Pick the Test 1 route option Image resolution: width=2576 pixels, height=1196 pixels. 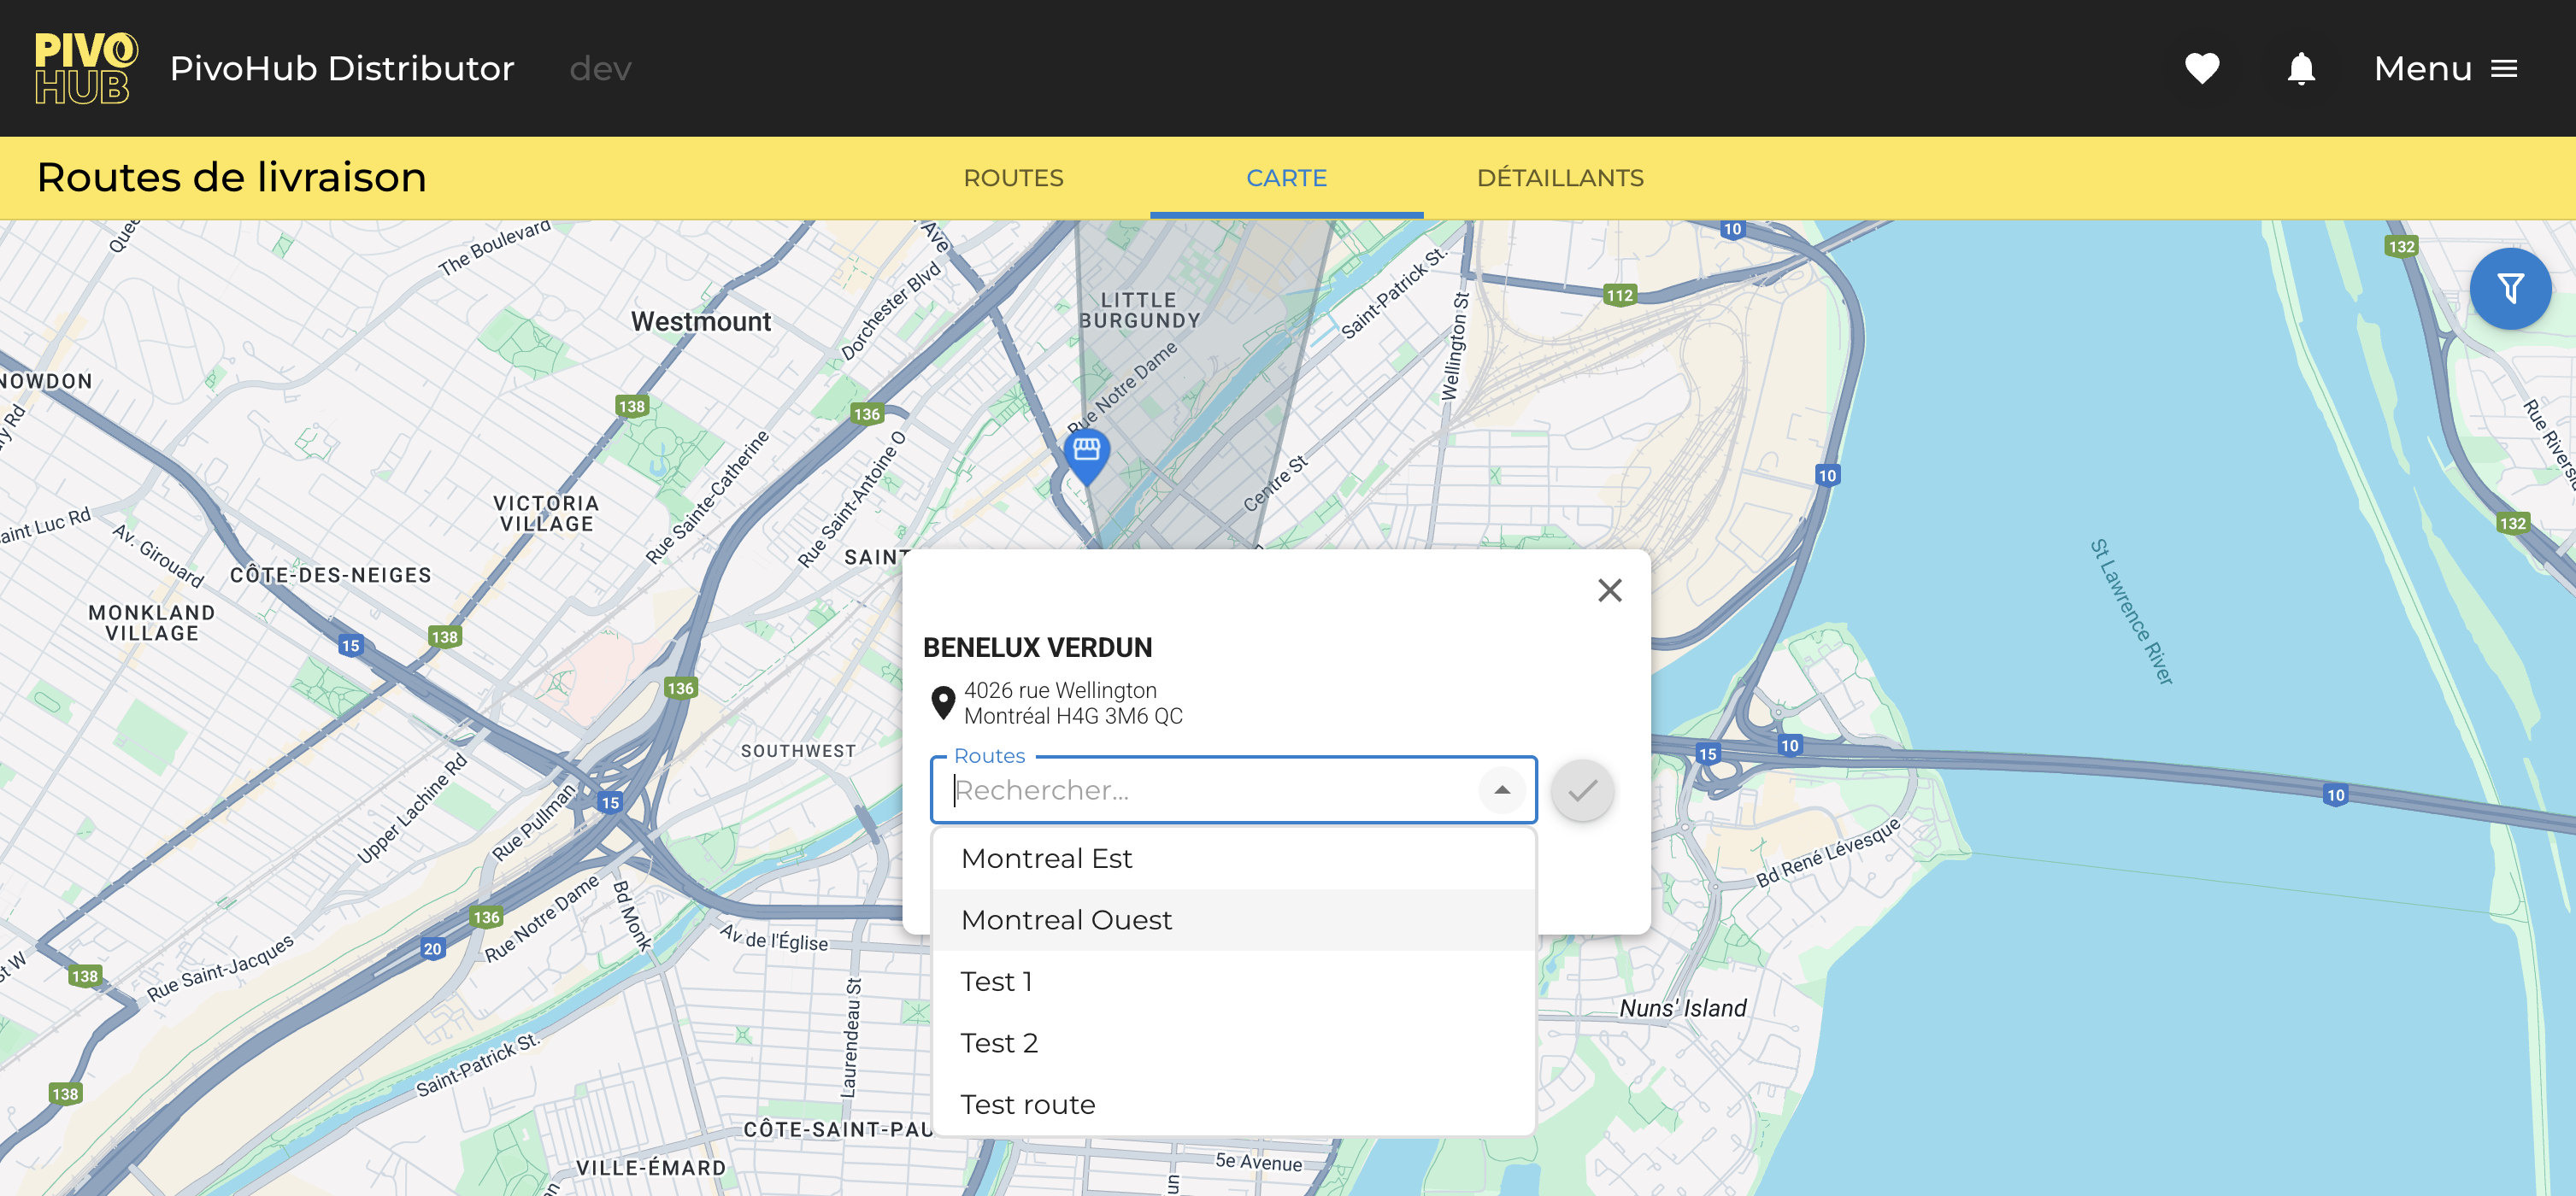(1233, 982)
